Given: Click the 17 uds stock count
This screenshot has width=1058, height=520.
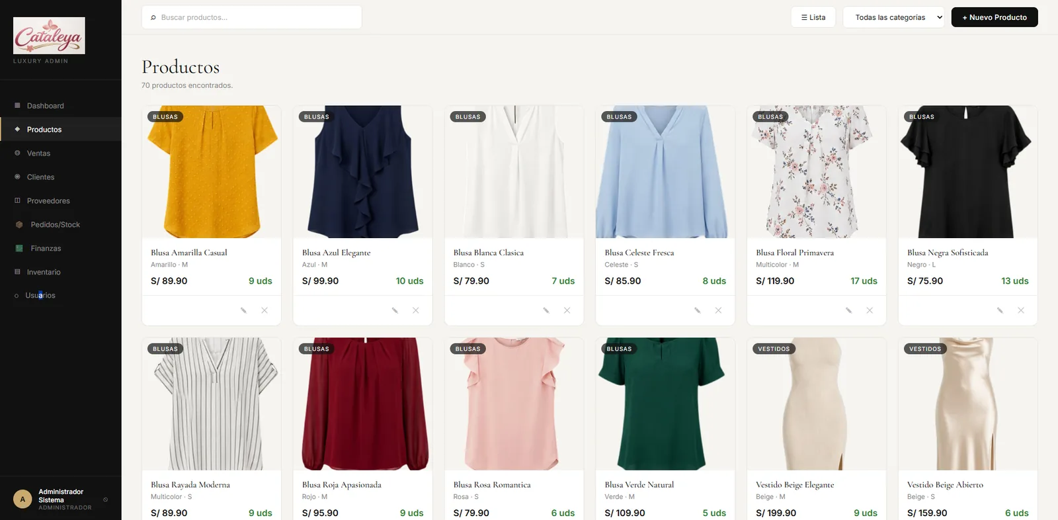Looking at the screenshot, I should coord(864,281).
